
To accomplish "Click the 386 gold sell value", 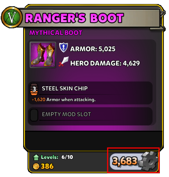I will pyautogui.click(x=47, y=166).
